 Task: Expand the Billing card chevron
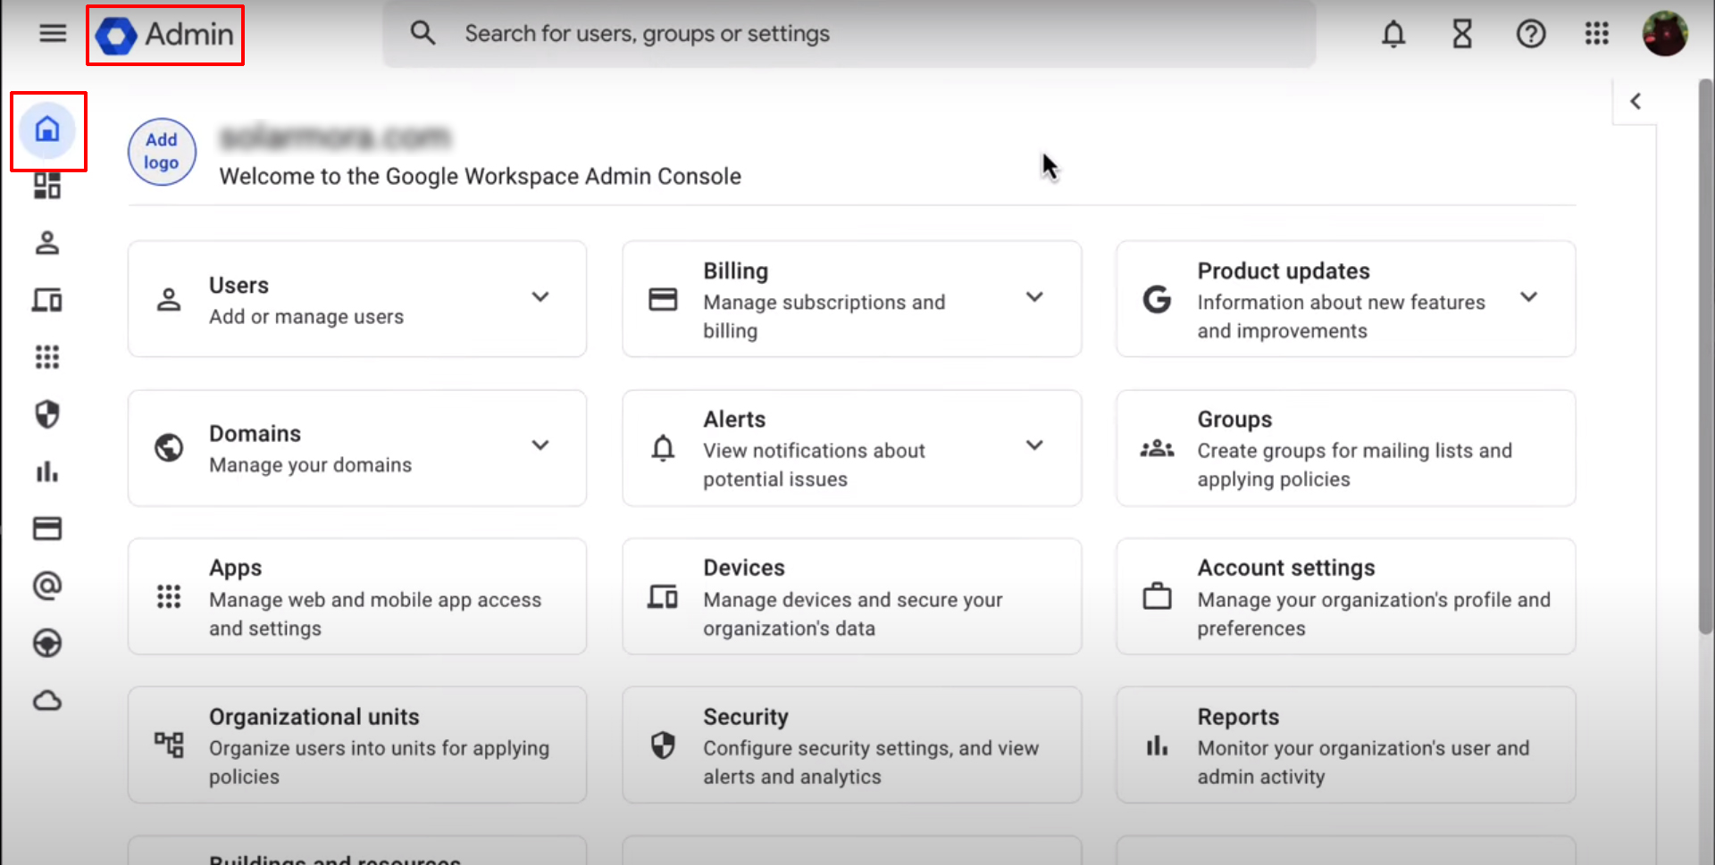pos(1034,297)
